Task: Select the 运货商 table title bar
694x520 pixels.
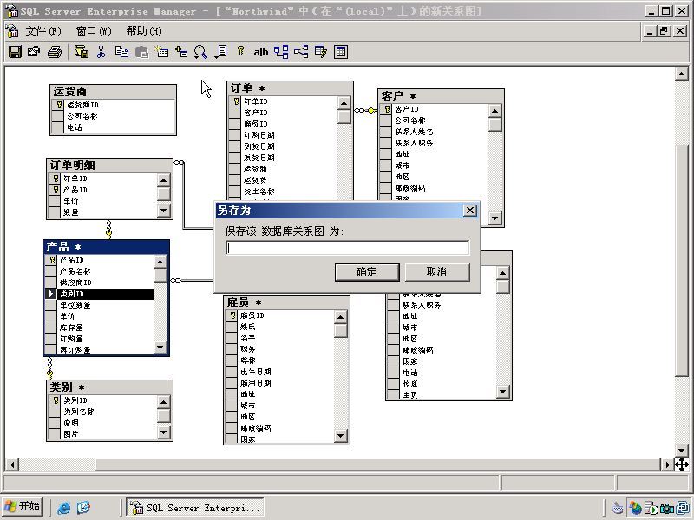Action: point(113,92)
